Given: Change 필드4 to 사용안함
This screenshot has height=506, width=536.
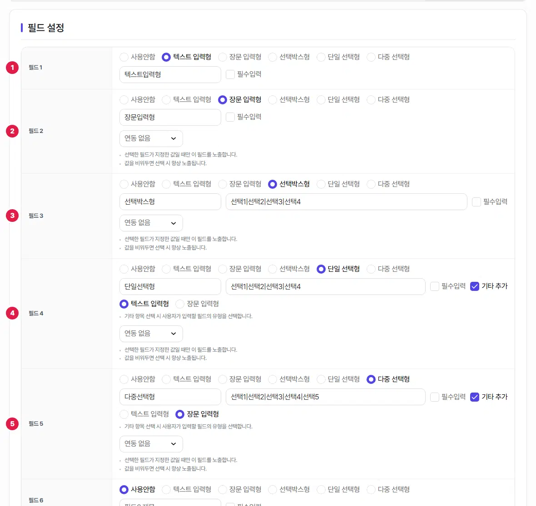Looking at the screenshot, I should point(124,269).
